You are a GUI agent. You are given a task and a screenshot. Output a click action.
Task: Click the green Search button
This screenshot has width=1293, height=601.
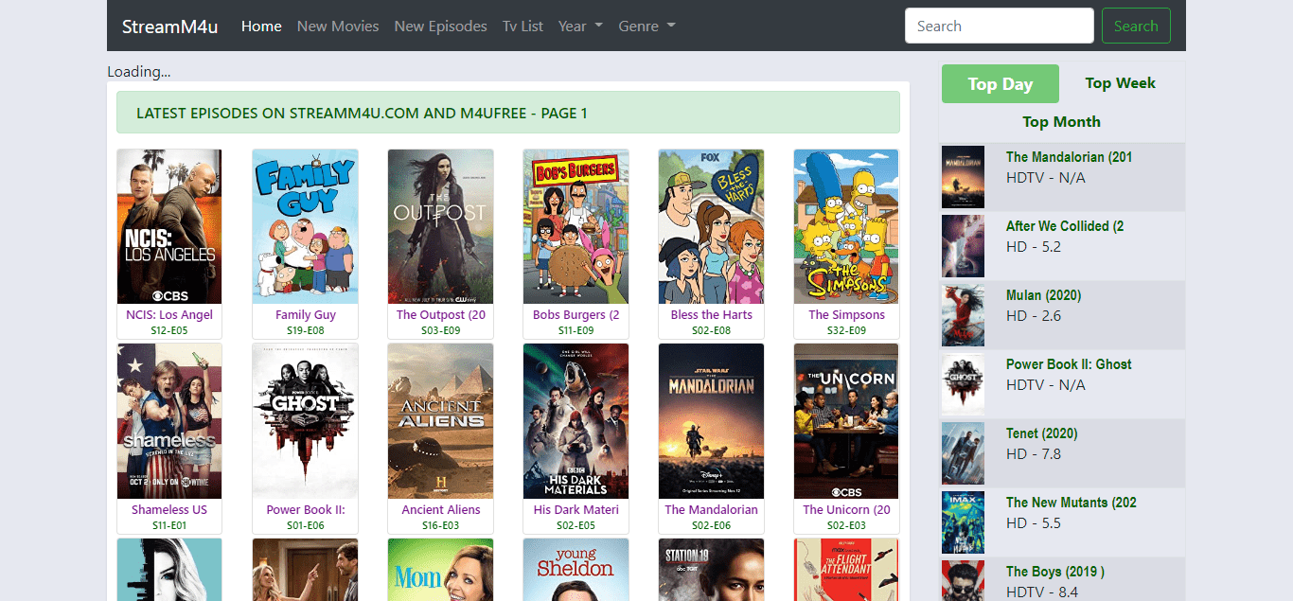tap(1136, 26)
